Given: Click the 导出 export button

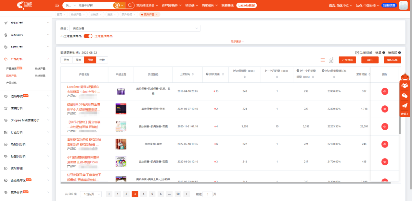Looking at the screenshot, I should [x=370, y=60].
